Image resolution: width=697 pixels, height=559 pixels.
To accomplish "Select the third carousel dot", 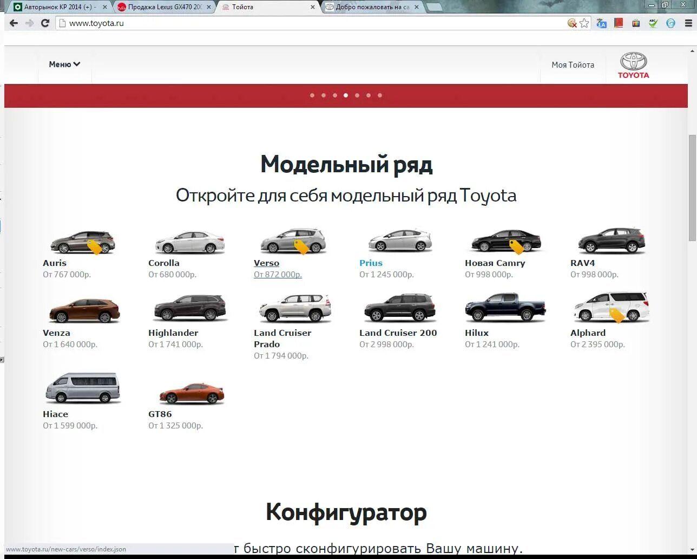I will coord(335,95).
